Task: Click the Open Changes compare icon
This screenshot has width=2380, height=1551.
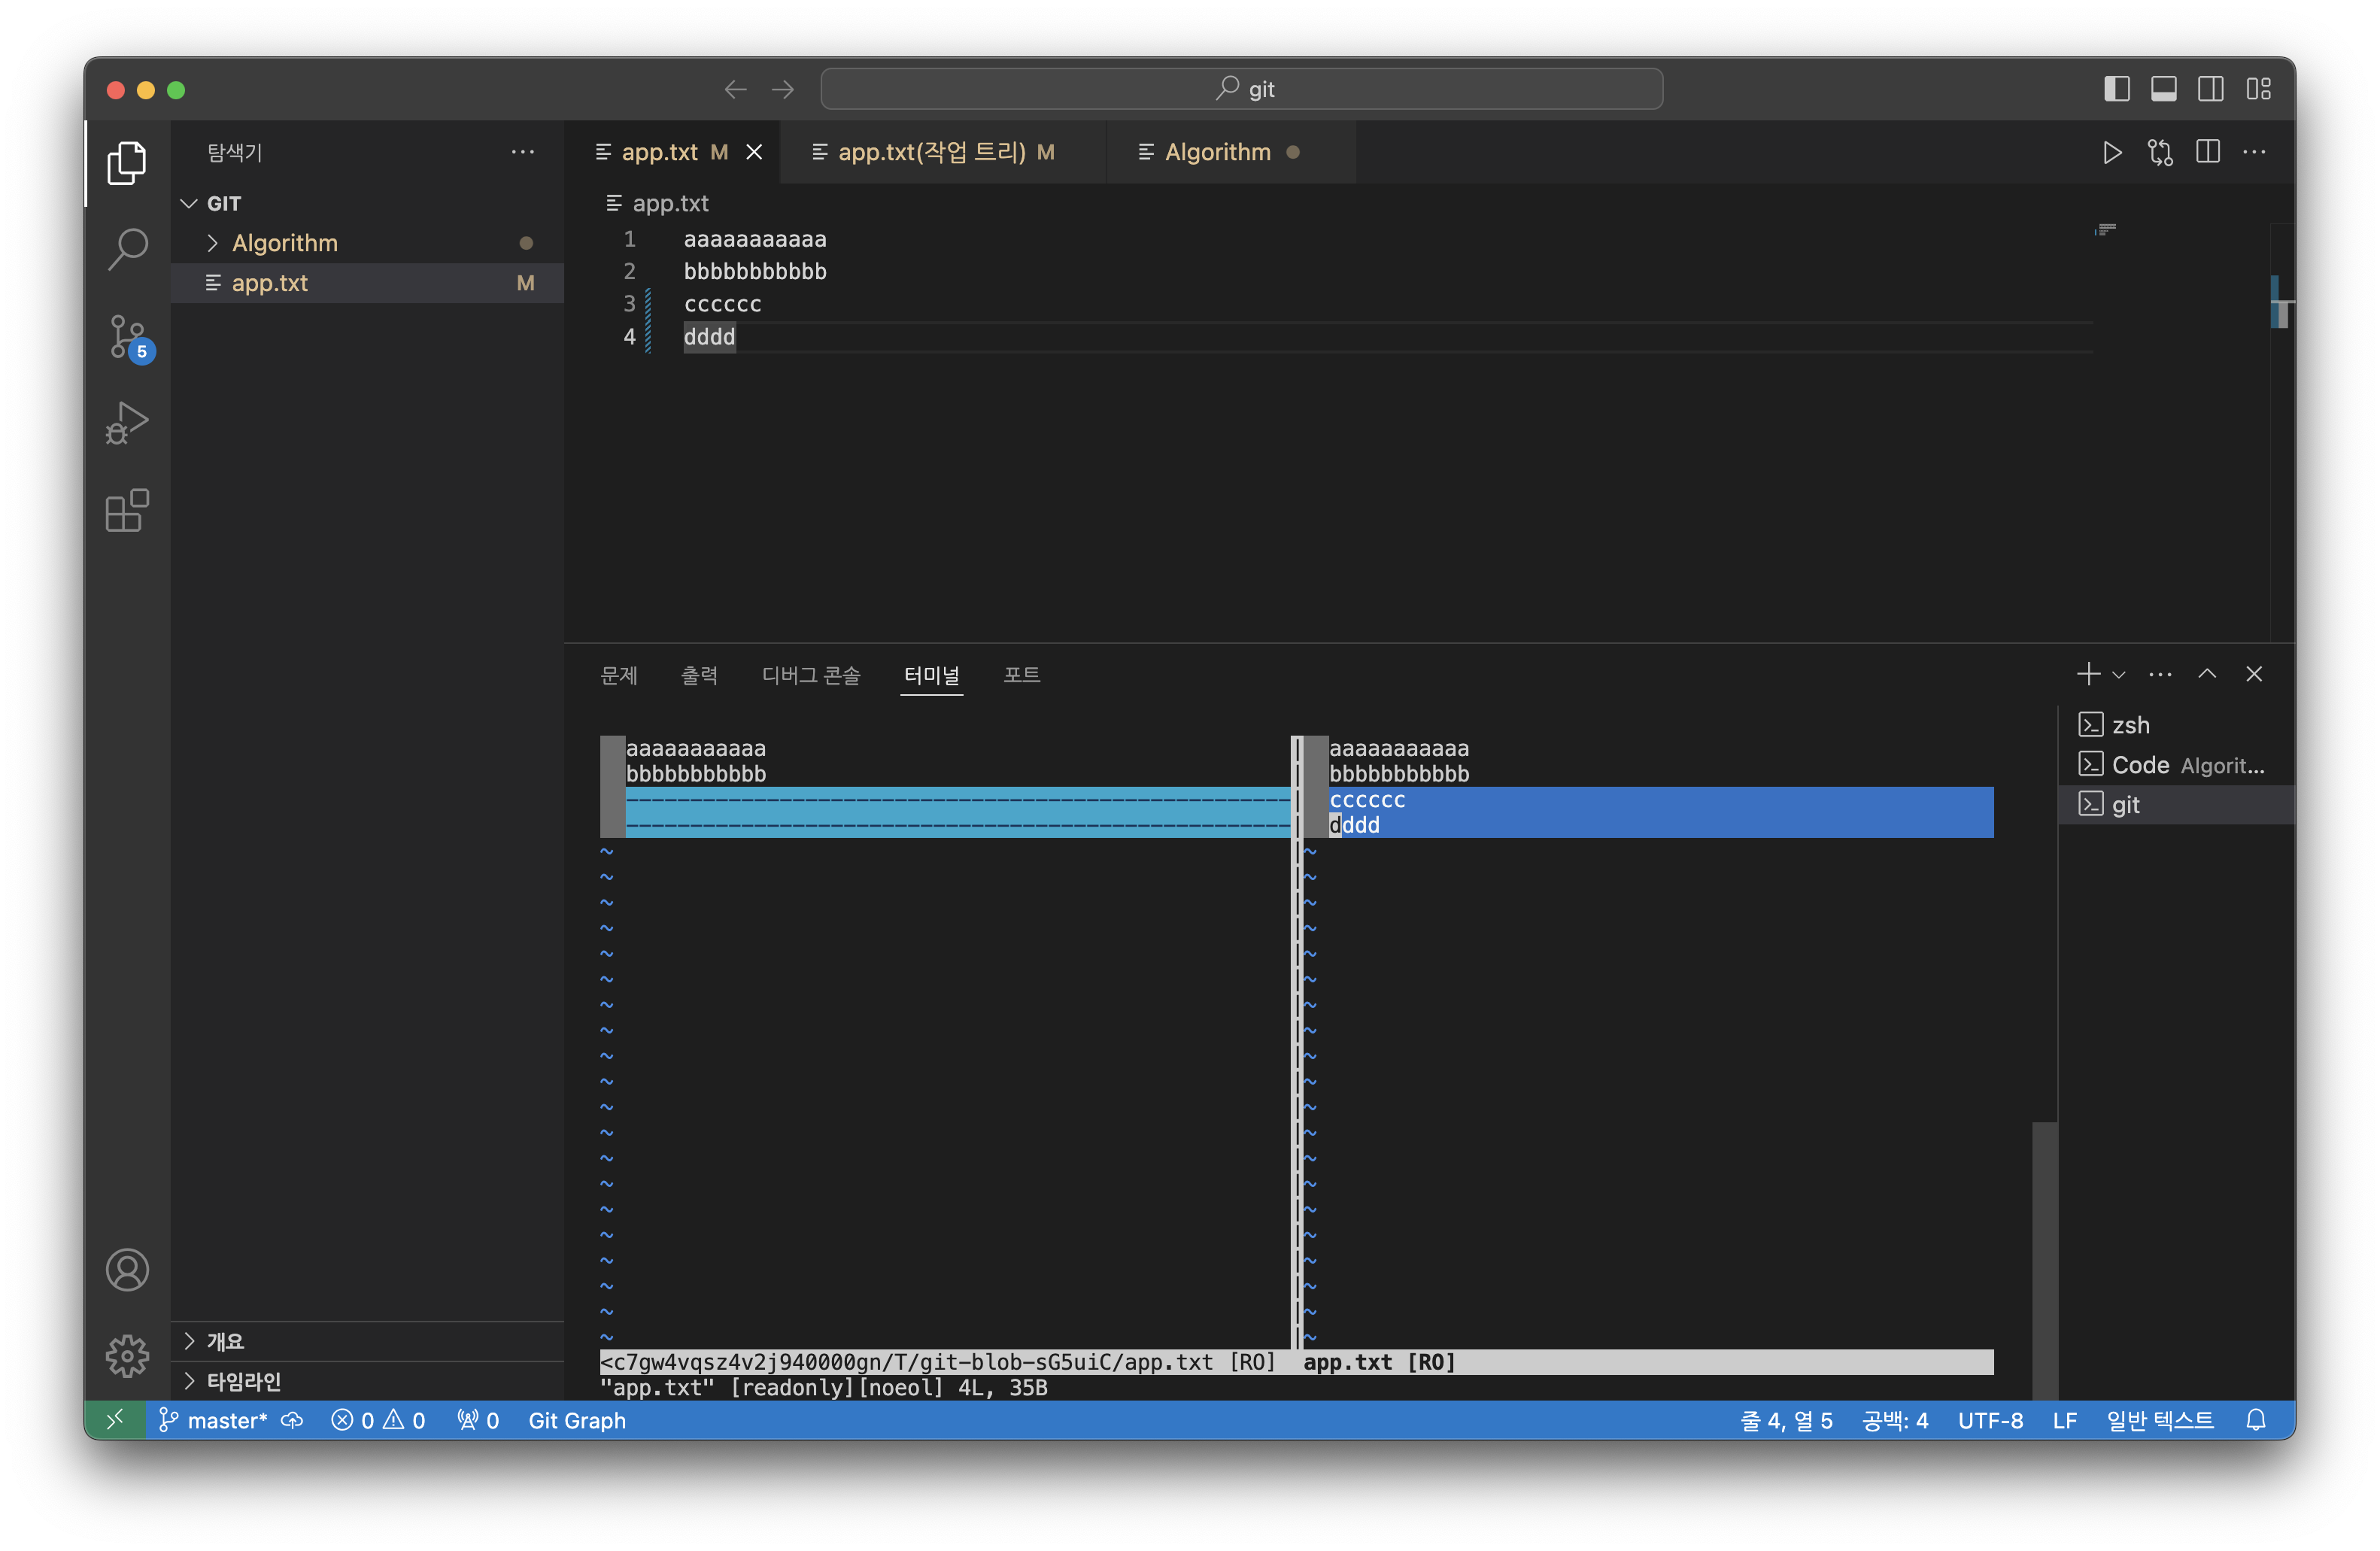Action: (2159, 152)
